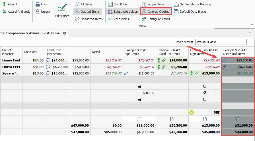Close the Quote Comparison & Award tab
This screenshot has height=141, width=255.
point(65,33)
